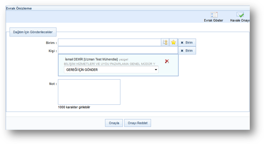Select the GEREĞİ İÇİN GÖNDER combo box
Image resolution: width=264 pixels, height=144 pixels.
click(111, 70)
